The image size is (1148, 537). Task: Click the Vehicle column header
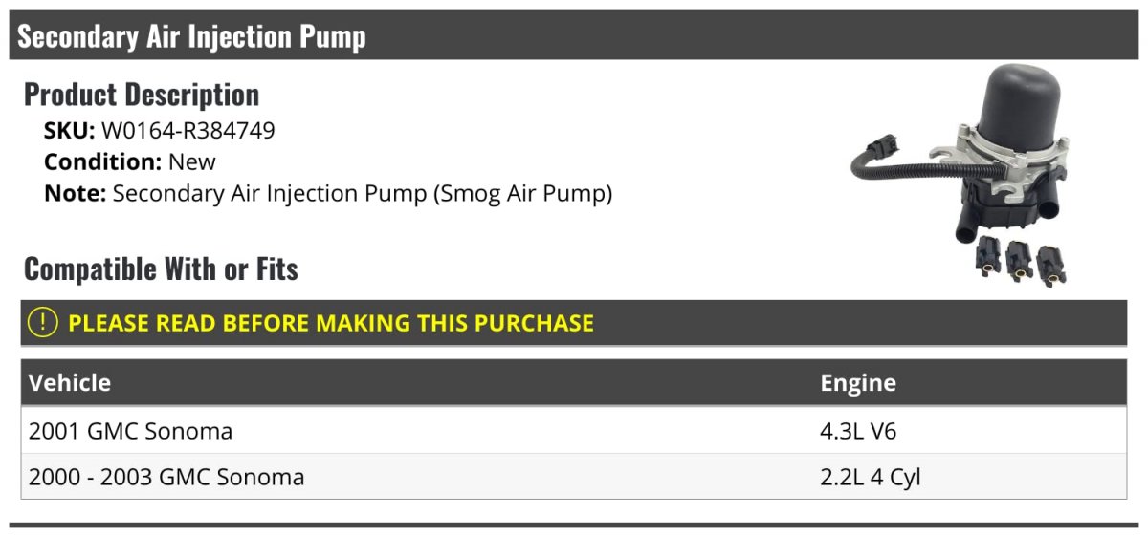click(x=70, y=383)
